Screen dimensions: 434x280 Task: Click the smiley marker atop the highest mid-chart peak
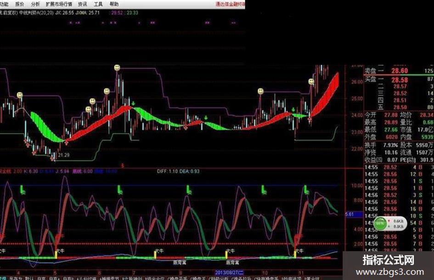(117, 68)
